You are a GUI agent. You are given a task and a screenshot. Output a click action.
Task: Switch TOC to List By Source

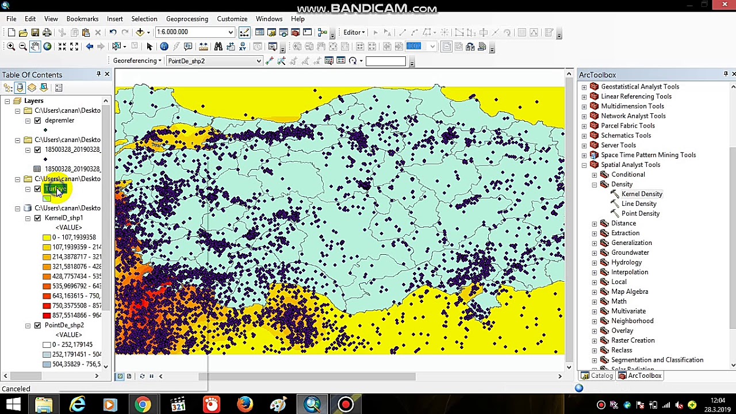pyautogui.click(x=20, y=87)
